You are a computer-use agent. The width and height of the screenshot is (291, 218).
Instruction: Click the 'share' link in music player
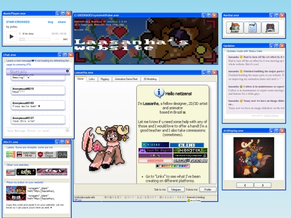[62, 22]
